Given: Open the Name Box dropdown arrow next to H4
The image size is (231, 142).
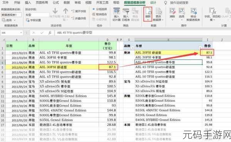Looking at the screenshot, I should 21,33.
